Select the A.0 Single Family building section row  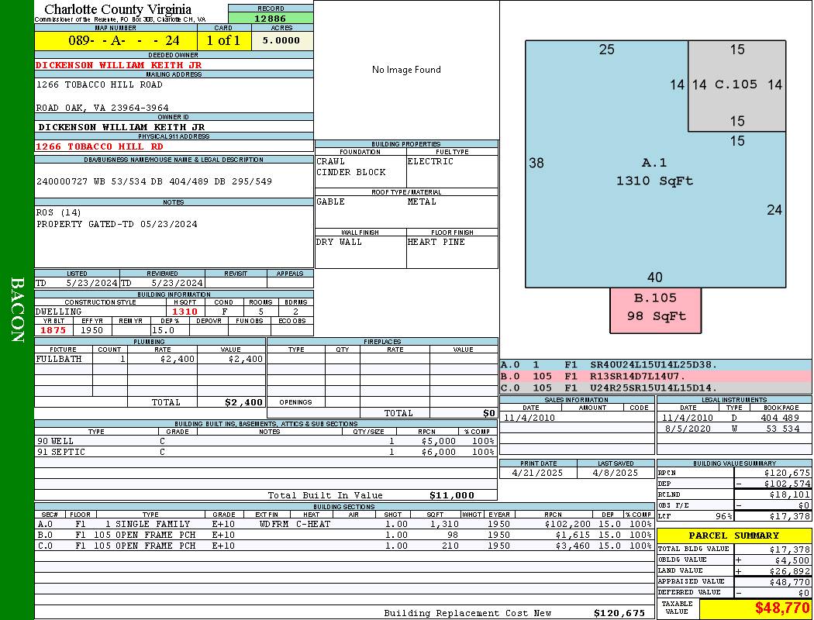(343, 525)
